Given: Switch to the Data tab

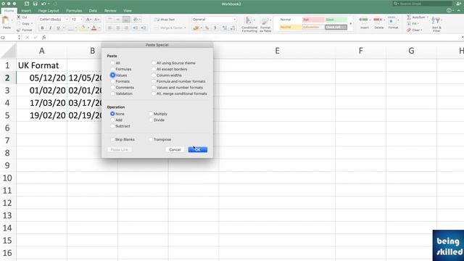Looking at the screenshot, I should pos(93,11).
